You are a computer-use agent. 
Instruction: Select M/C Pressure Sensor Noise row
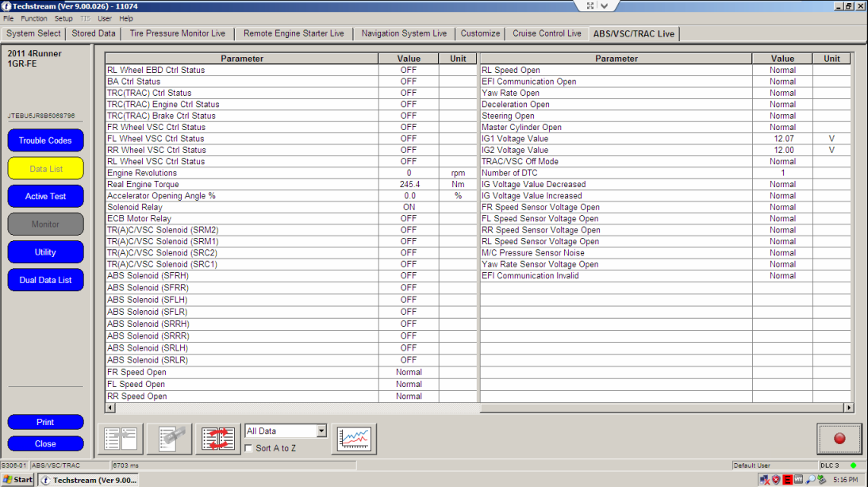[666, 253]
